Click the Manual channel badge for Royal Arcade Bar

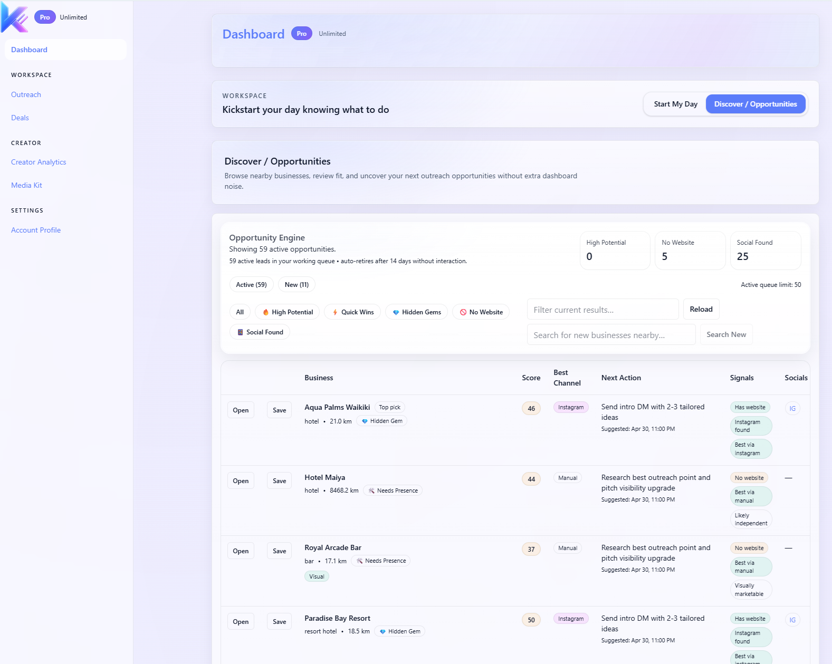coord(568,548)
